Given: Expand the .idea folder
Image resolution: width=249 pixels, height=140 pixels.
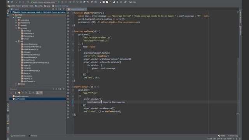Looking at the screenshot, I should point(13,15).
